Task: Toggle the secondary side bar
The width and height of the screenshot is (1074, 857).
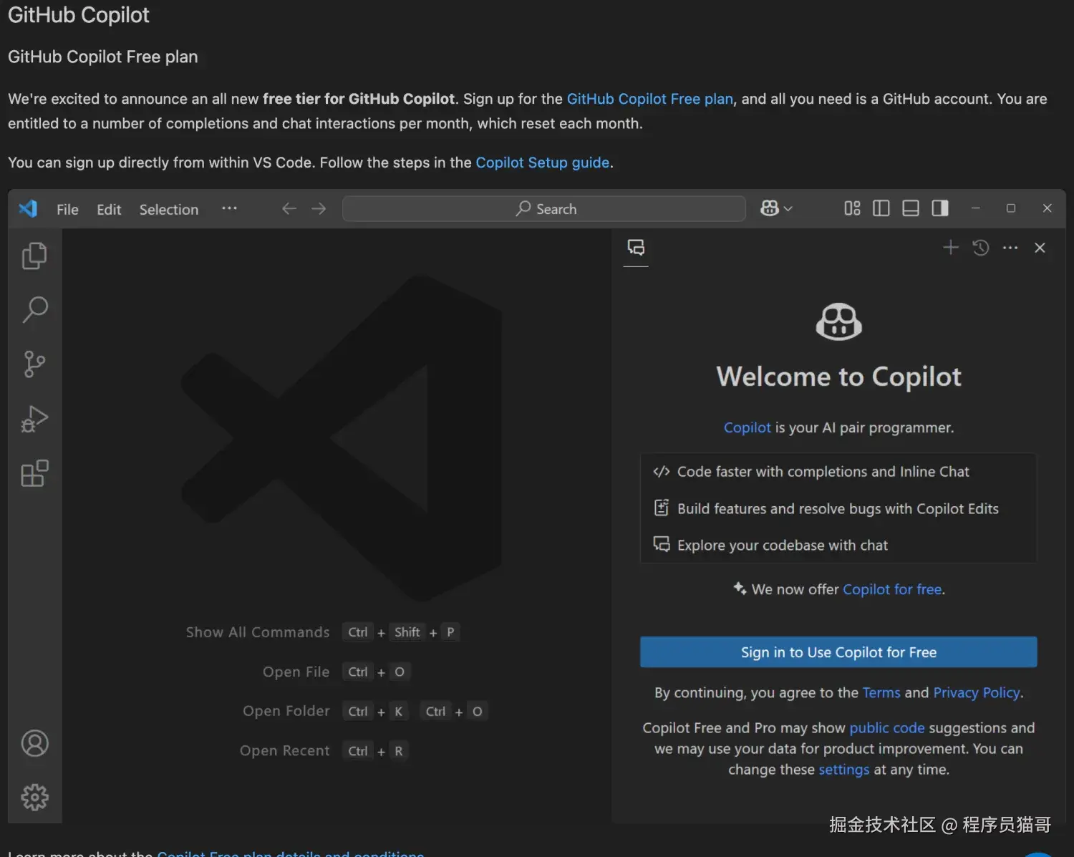Action: 940,208
